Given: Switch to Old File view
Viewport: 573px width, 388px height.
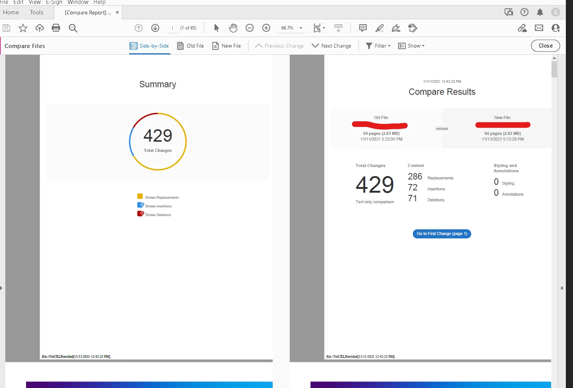Looking at the screenshot, I should pyautogui.click(x=191, y=46).
